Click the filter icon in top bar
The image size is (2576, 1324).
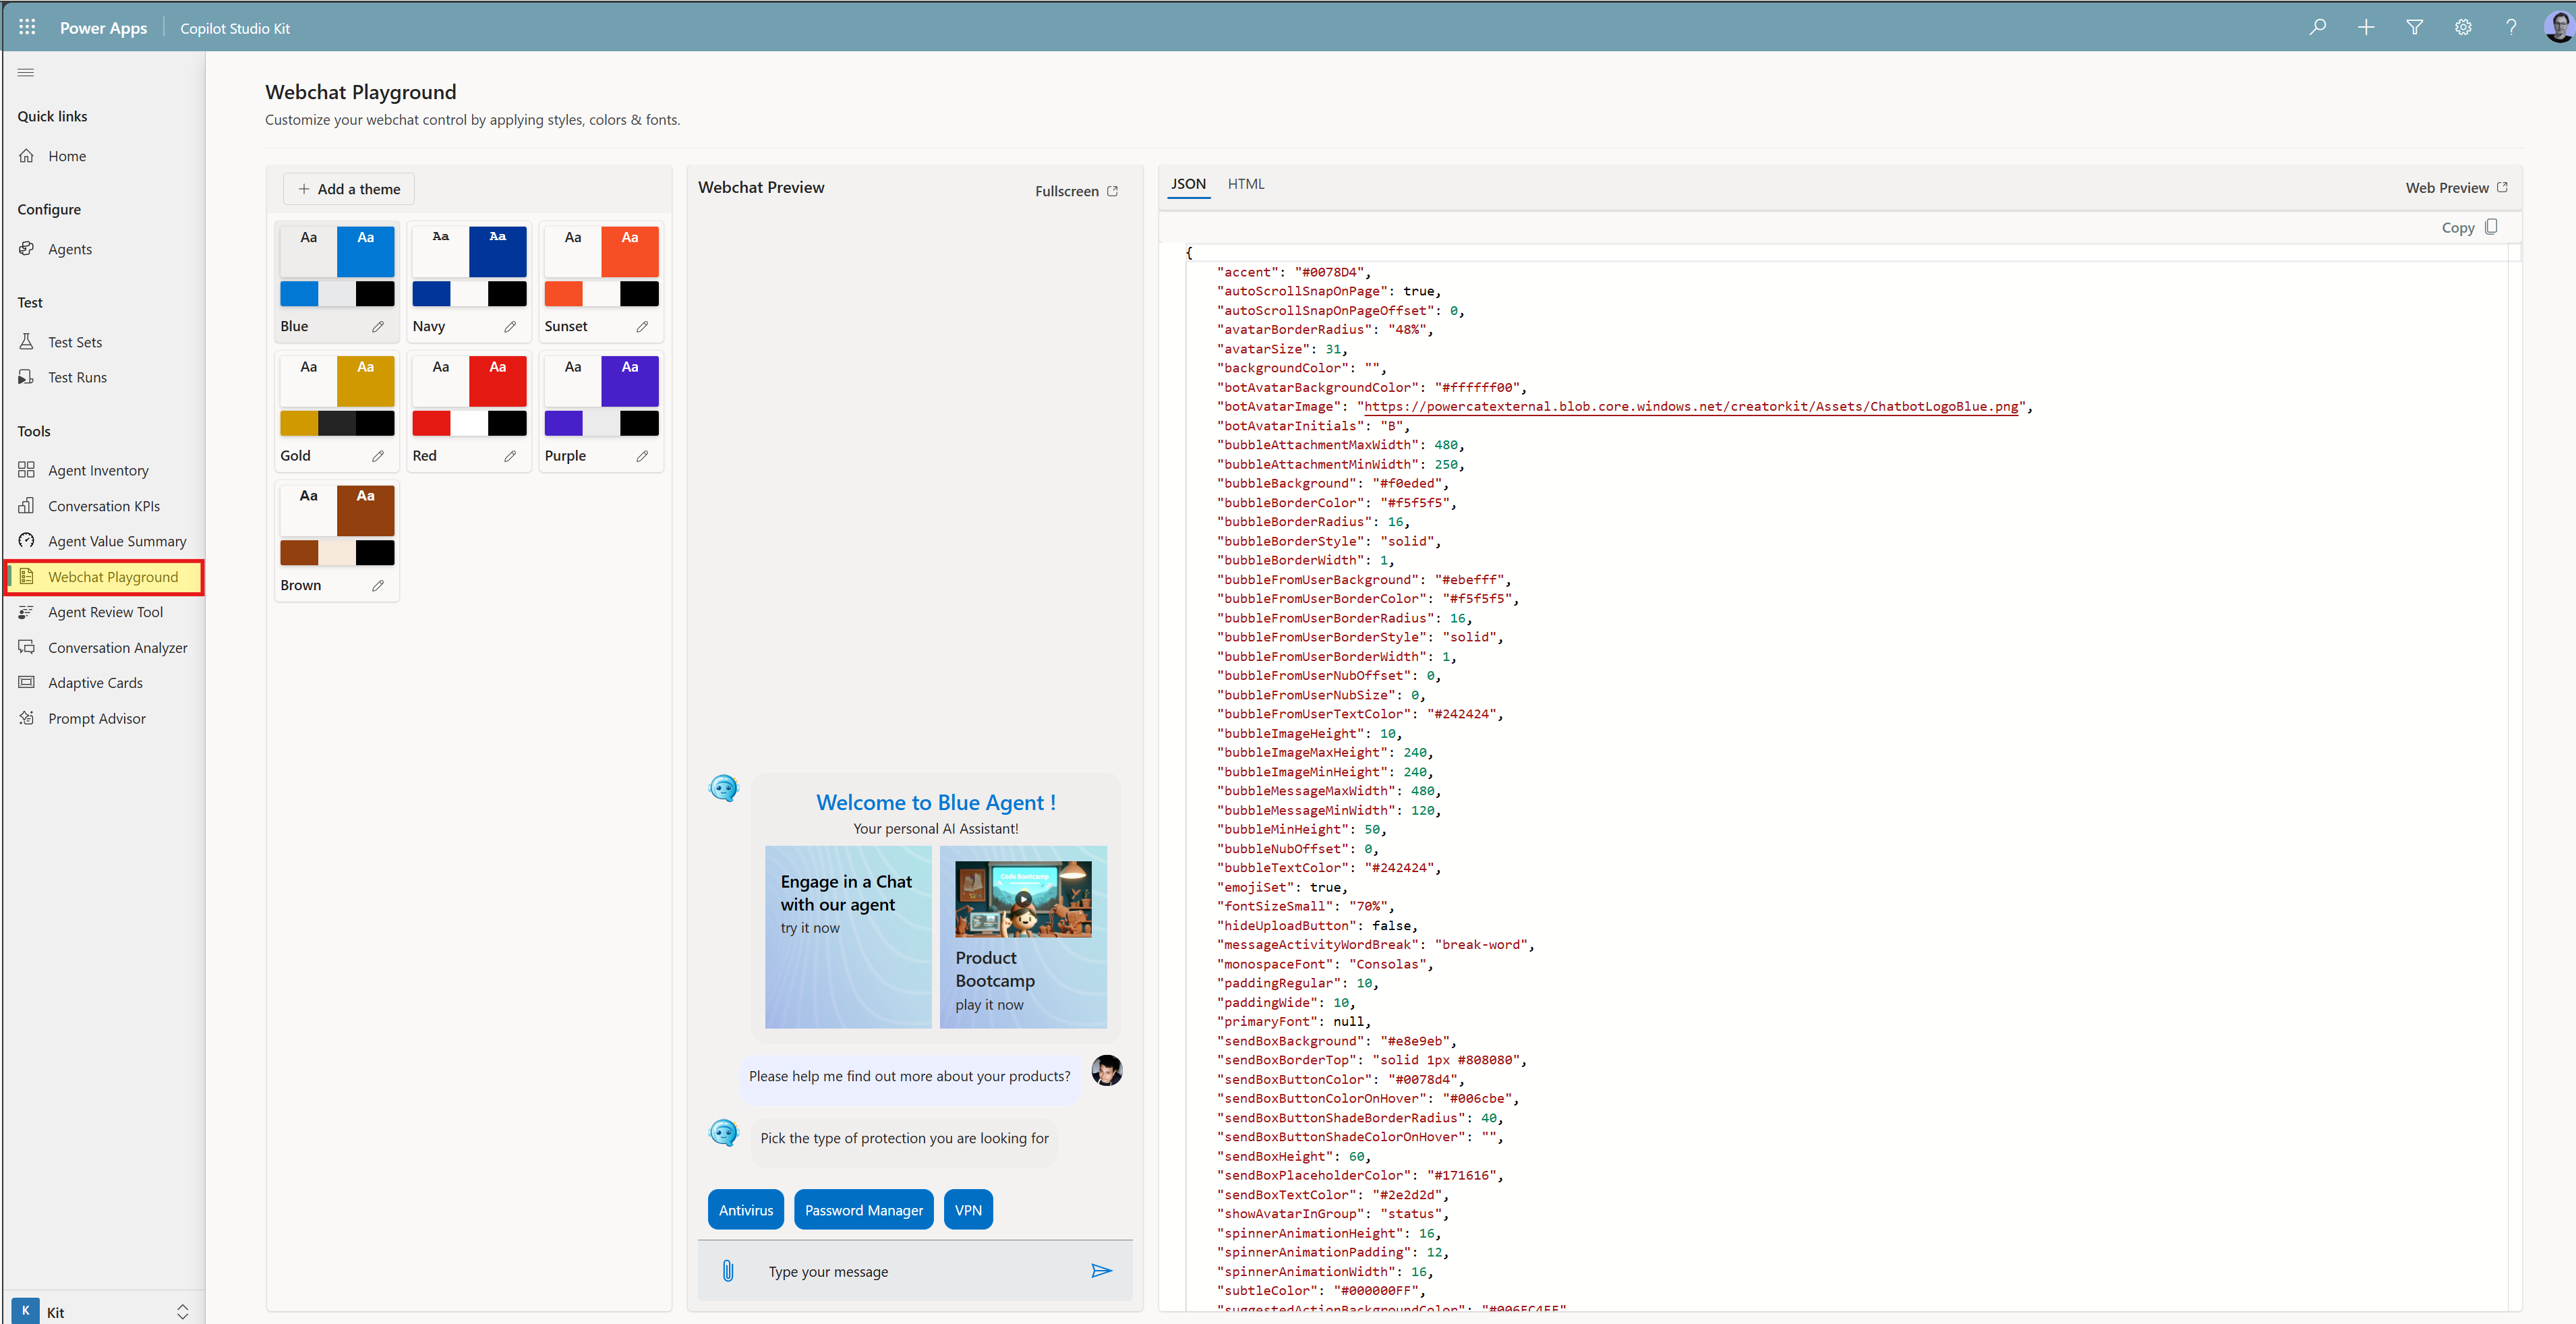(x=2414, y=27)
